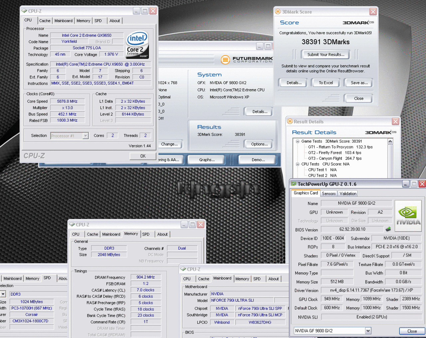Click GT3 - Canyon Flight result row
Screen dimensions: 426x338
[x=334, y=159]
